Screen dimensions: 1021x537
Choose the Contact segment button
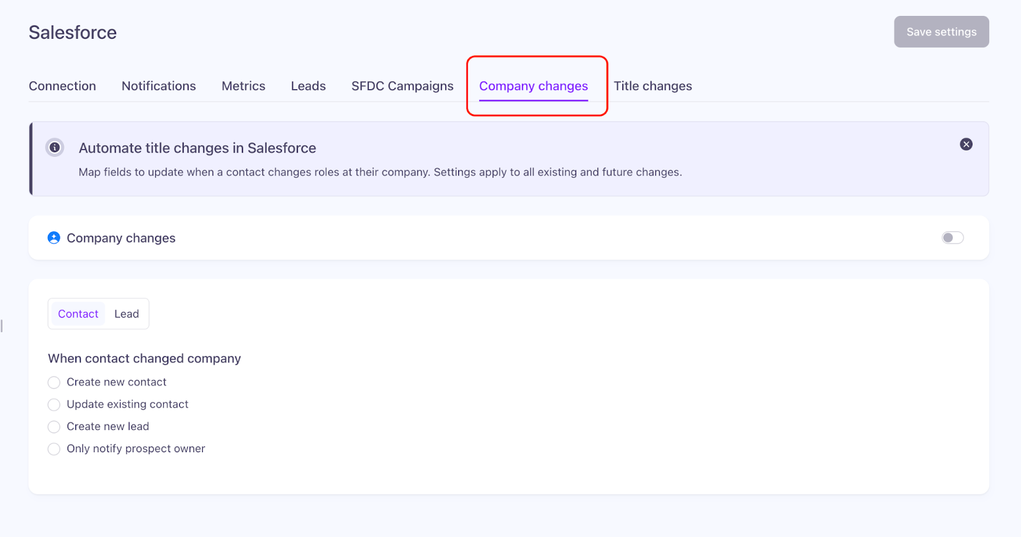78,314
